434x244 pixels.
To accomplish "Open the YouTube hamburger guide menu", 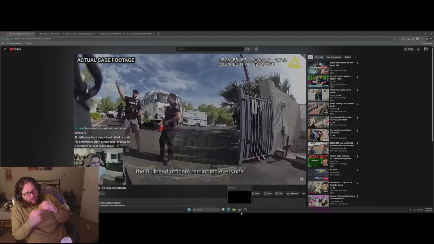I will 5,49.
